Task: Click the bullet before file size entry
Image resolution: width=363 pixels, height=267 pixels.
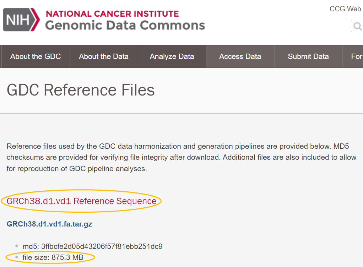Action: point(16,257)
